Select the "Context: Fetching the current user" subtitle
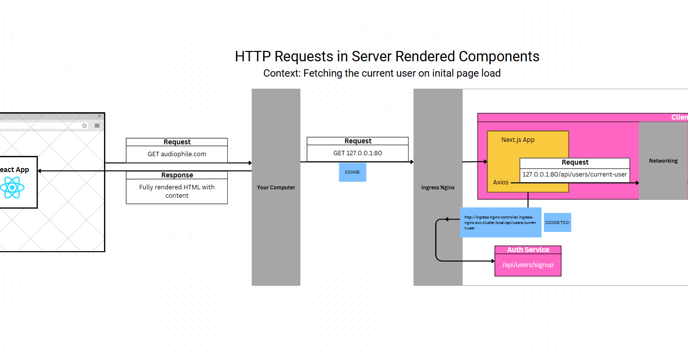This screenshot has width=688, height=352. [x=381, y=73]
